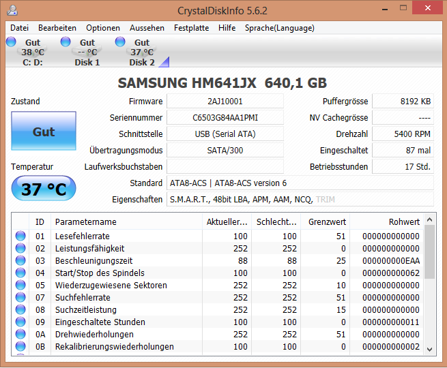Click status orb for Rekalibrierungswiederholungen row
The height and width of the screenshot is (368, 447).
click(20, 346)
